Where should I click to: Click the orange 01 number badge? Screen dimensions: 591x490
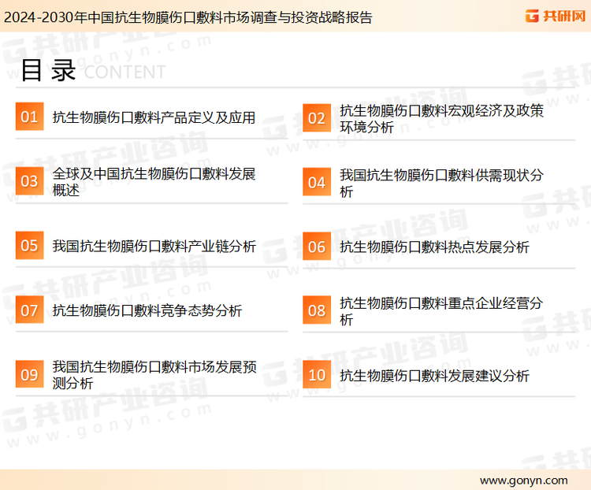coord(29,117)
